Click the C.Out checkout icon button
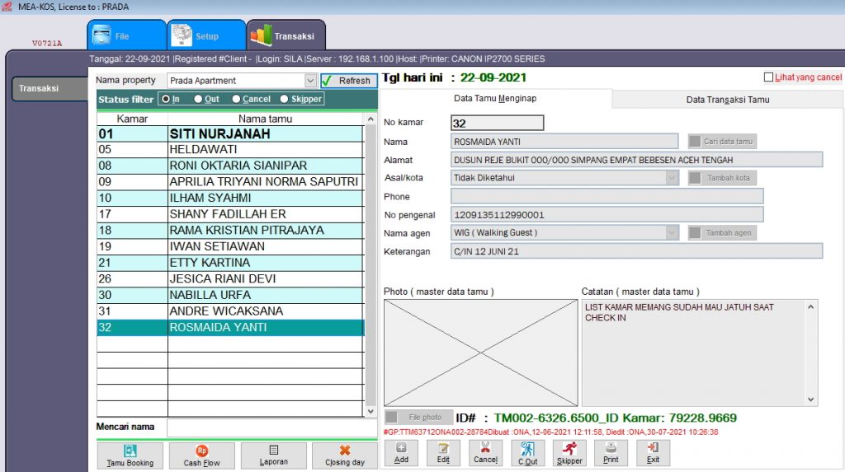The image size is (845, 472). point(527,452)
